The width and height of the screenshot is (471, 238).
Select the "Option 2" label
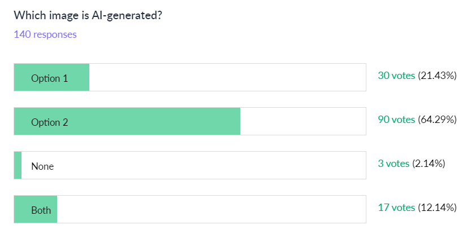point(49,122)
